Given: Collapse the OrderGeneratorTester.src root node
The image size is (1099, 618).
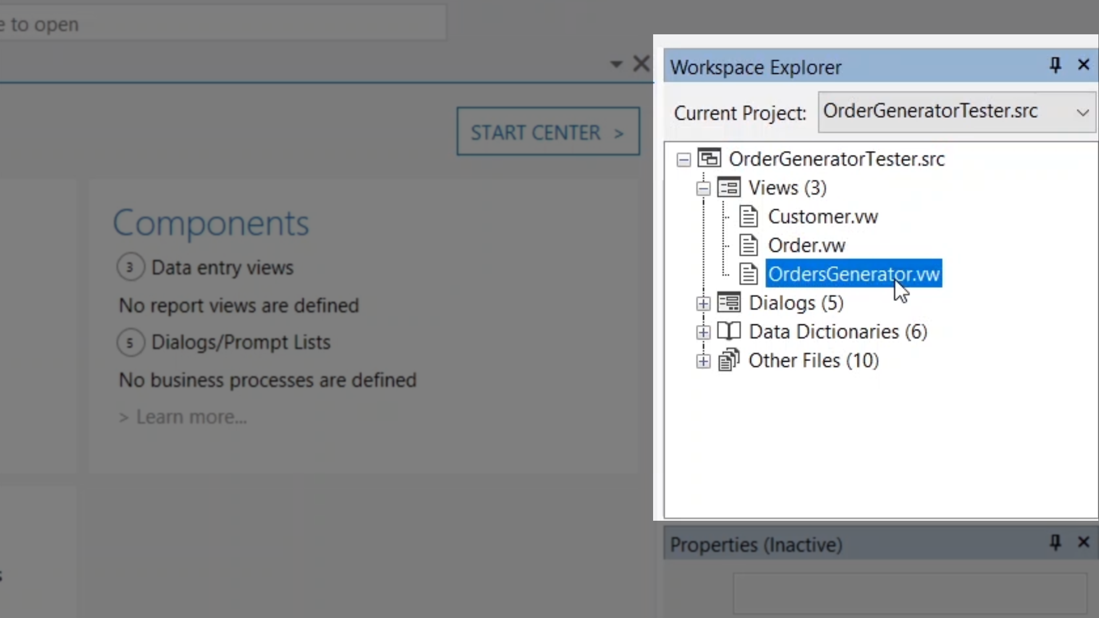Looking at the screenshot, I should pos(683,159).
